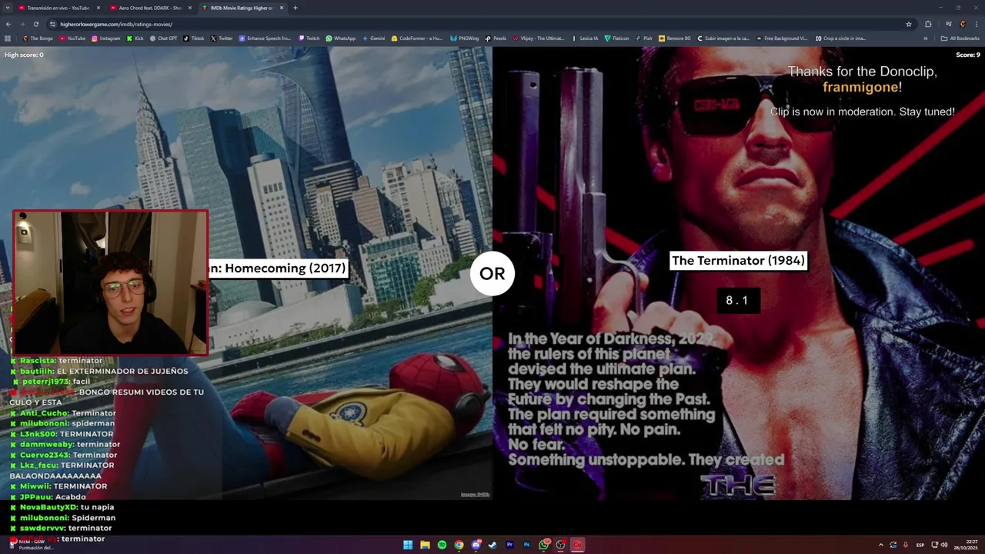Screen dimensions: 985x554
Task: Show hidden system tray icons
Action: click(881, 545)
